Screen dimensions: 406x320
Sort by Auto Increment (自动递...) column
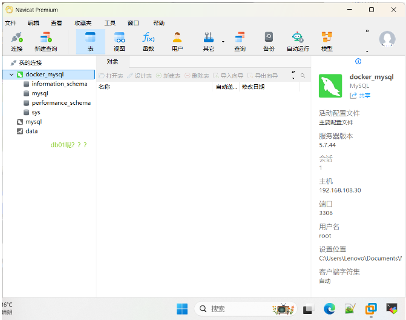(x=226, y=87)
